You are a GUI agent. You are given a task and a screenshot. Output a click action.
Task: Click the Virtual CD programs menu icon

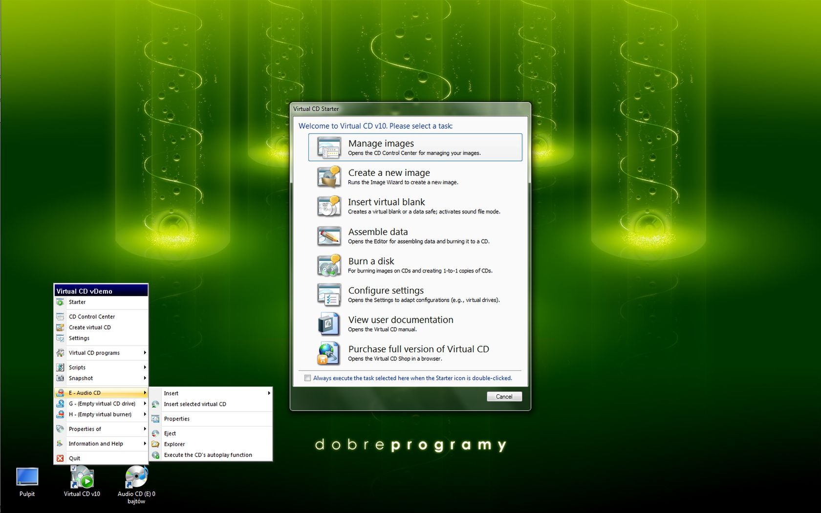click(60, 353)
